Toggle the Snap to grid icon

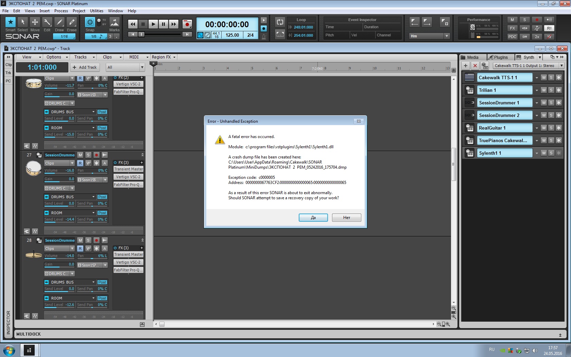tap(90, 22)
